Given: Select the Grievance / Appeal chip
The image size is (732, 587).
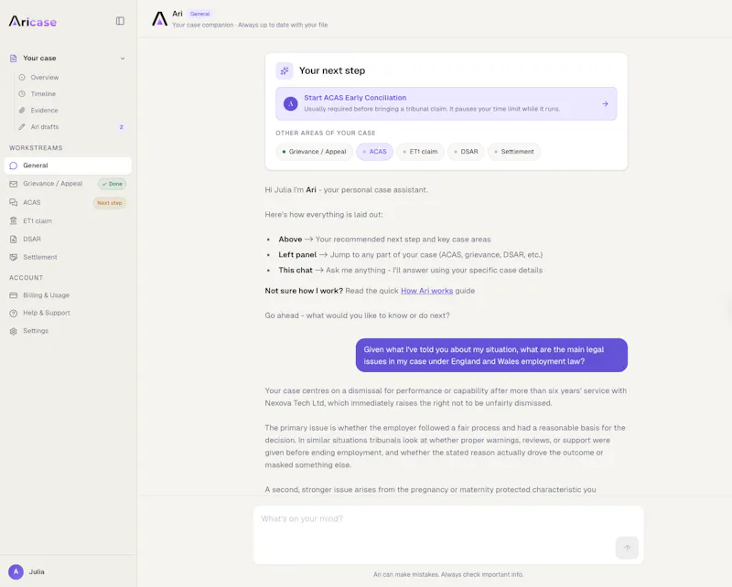Looking at the screenshot, I should pos(314,152).
